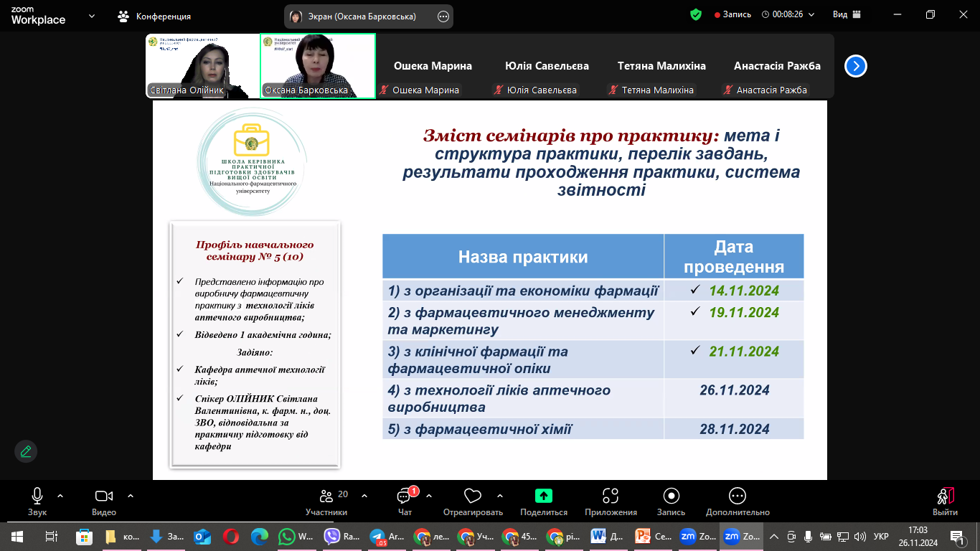Open the Windows Start menu
This screenshot has width=980, height=551.
point(17,536)
